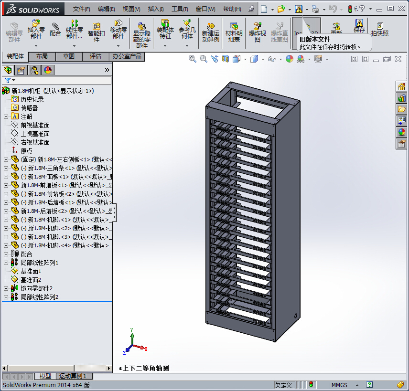Open the Design Library task pane icon
The image size is (409, 391).
[x=401, y=98]
